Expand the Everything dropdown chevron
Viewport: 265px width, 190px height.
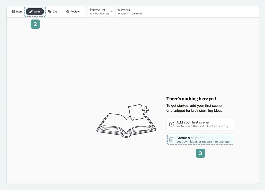coord(112,12)
